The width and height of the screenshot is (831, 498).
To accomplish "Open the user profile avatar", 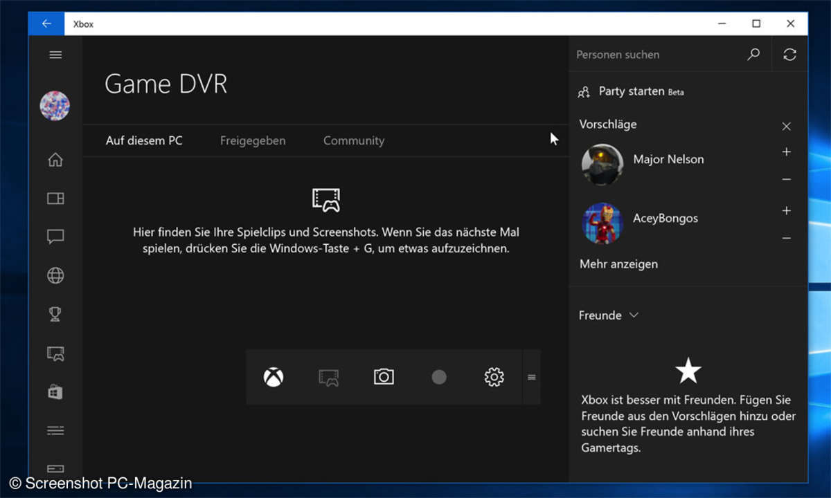I will (x=55, y=106).
